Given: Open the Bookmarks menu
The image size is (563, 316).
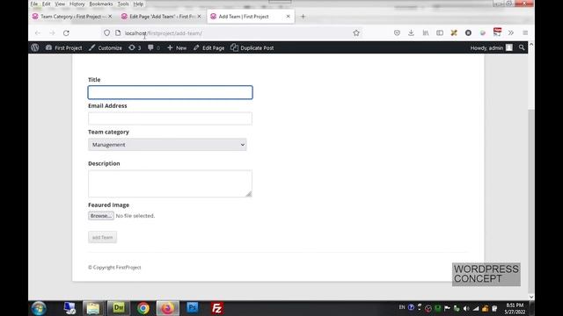Looking at the screenshot, I should [x=101, y=4].
